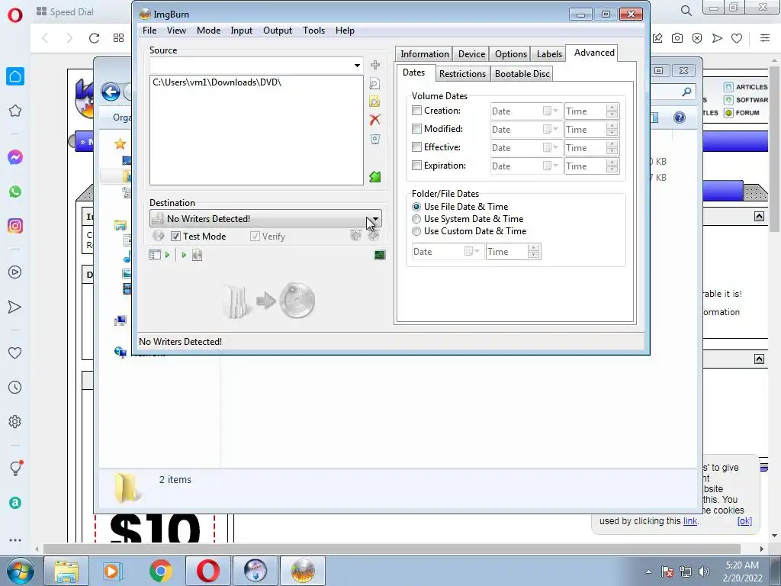Image resolution: width=781 pixels, height=586 pixels.
Task: Switch to Labels tab
Action: pyautogui.click(x=549, y=54)
